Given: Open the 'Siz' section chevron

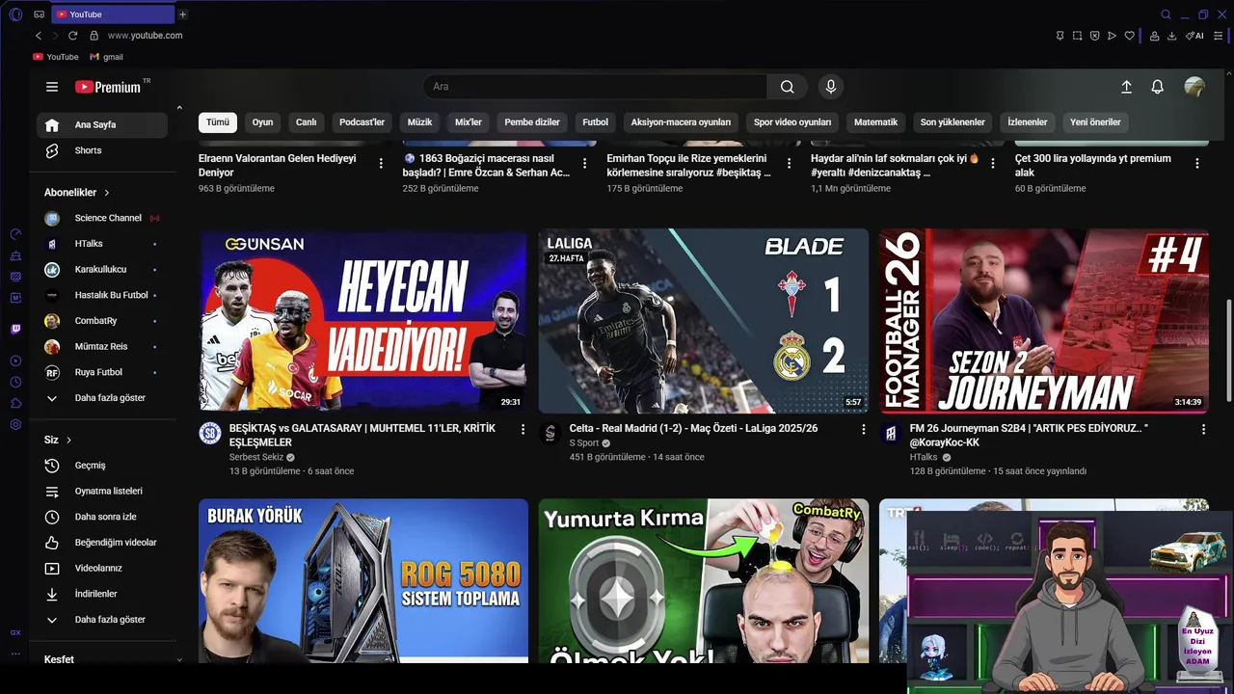Looking at the screenshot, I should pyautogui.click(x=68, y=440).
